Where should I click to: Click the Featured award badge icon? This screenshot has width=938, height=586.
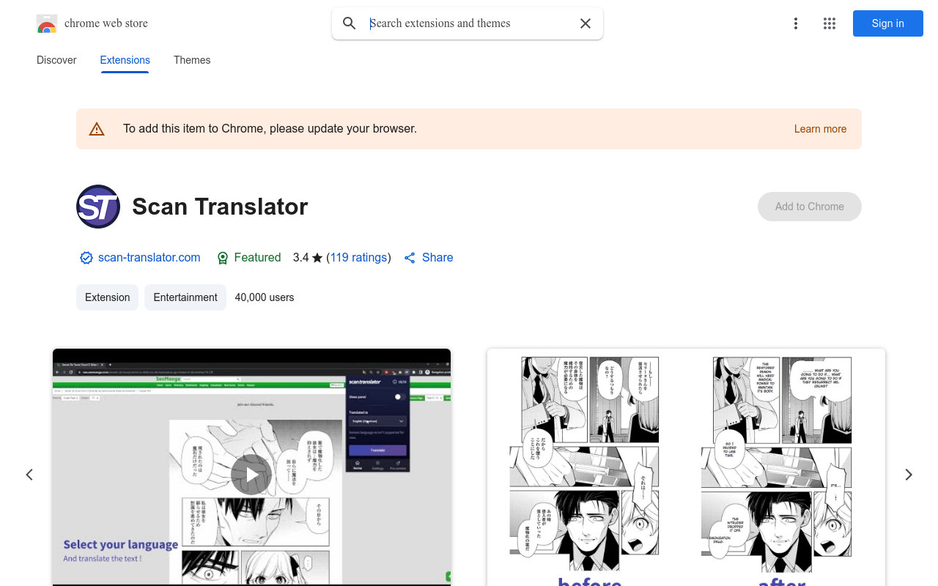[223, 258]
